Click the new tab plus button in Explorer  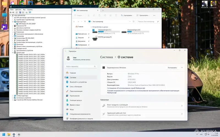pyautogui.click(x=103, y=10)
